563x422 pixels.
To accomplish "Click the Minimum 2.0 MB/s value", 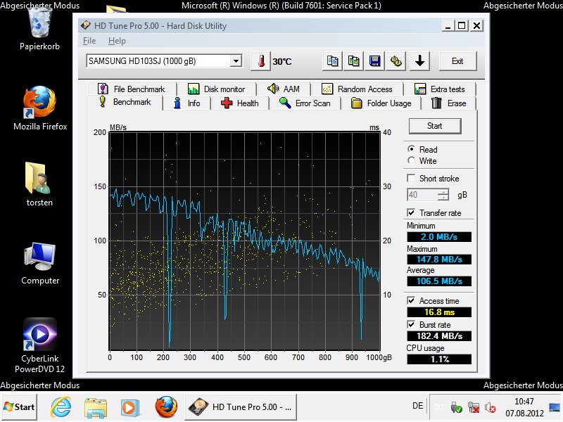I will point(439,237).
